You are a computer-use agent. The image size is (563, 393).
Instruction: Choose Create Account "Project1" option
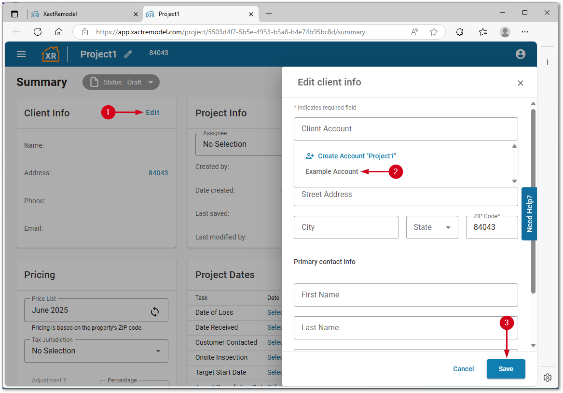click(x=351, y=156)
